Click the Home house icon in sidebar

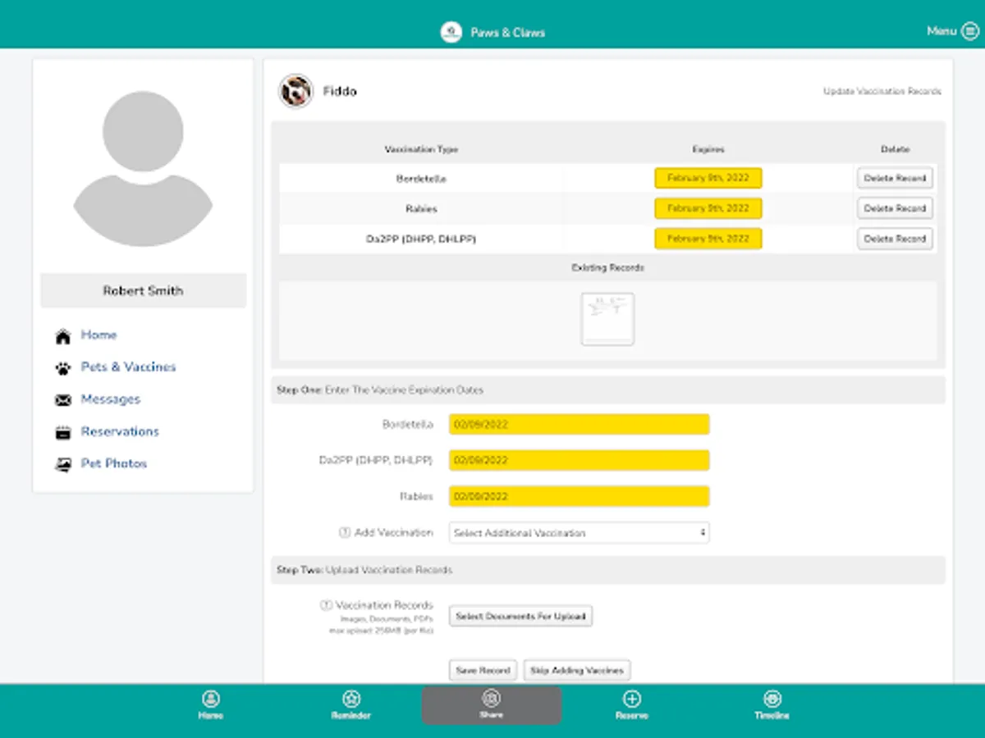63,336
